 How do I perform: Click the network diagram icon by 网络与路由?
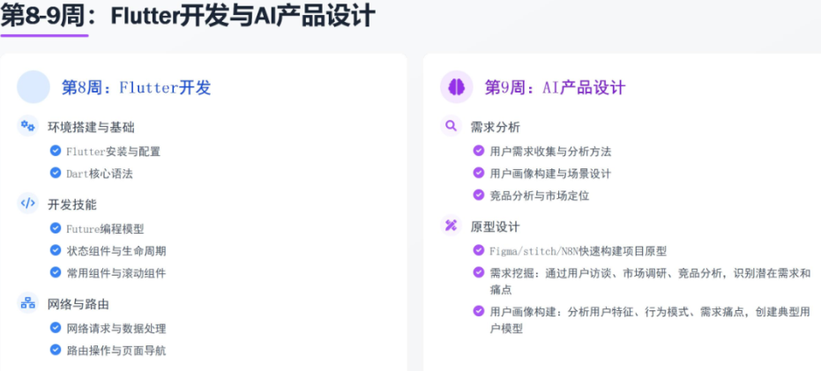(28, 303)
